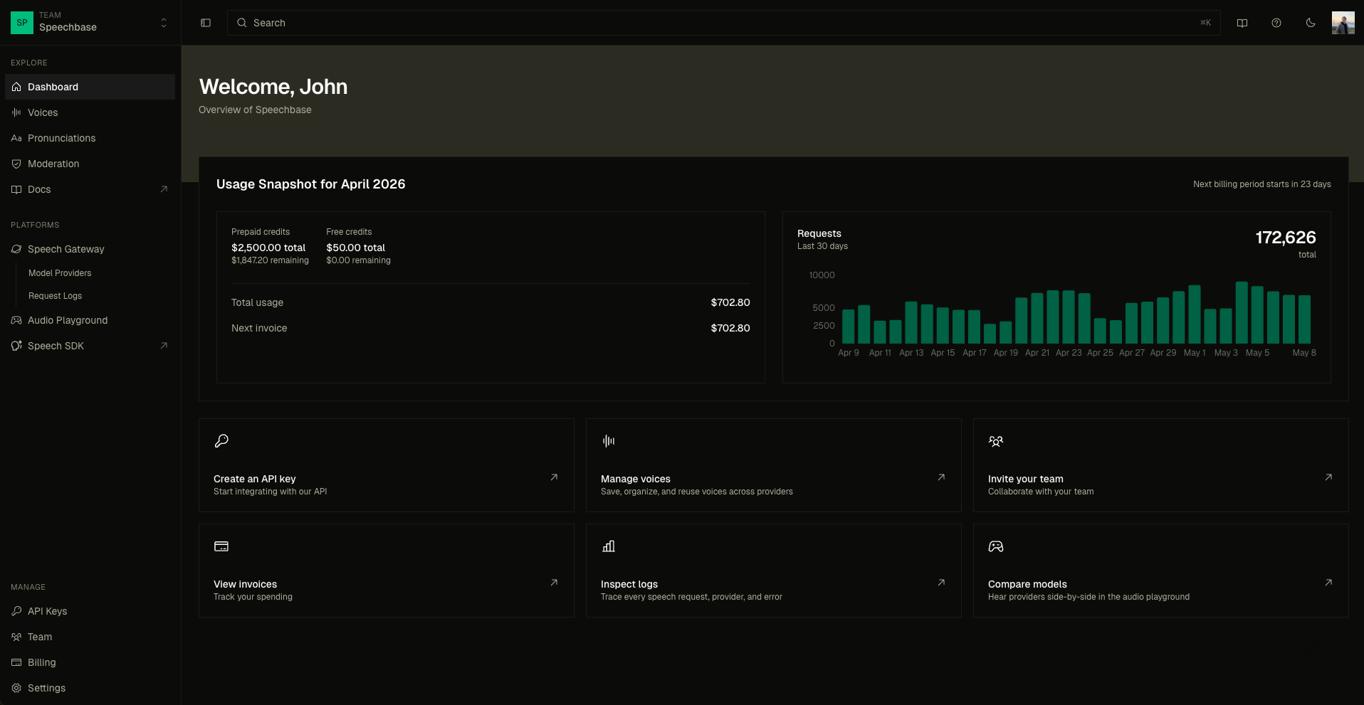
Task: Open Team management page
Action: pyautogui.click(x=90, y=637)
